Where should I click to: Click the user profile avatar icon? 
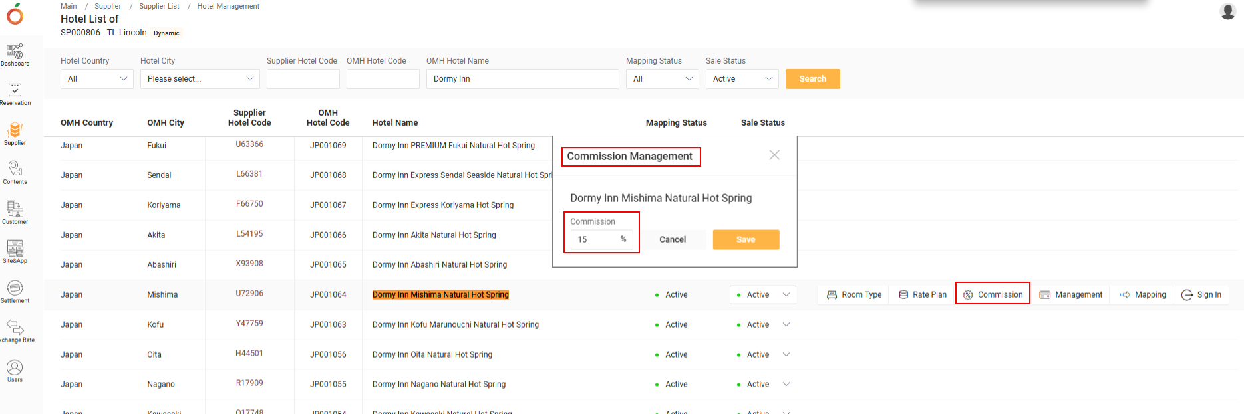point(1227,11)
